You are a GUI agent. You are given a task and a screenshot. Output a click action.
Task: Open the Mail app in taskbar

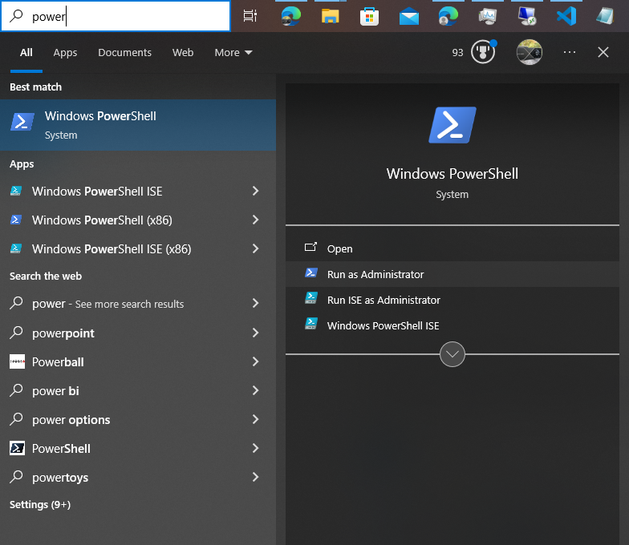(409, 17)
